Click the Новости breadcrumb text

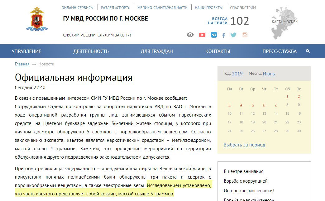click(x=46, y=64)
